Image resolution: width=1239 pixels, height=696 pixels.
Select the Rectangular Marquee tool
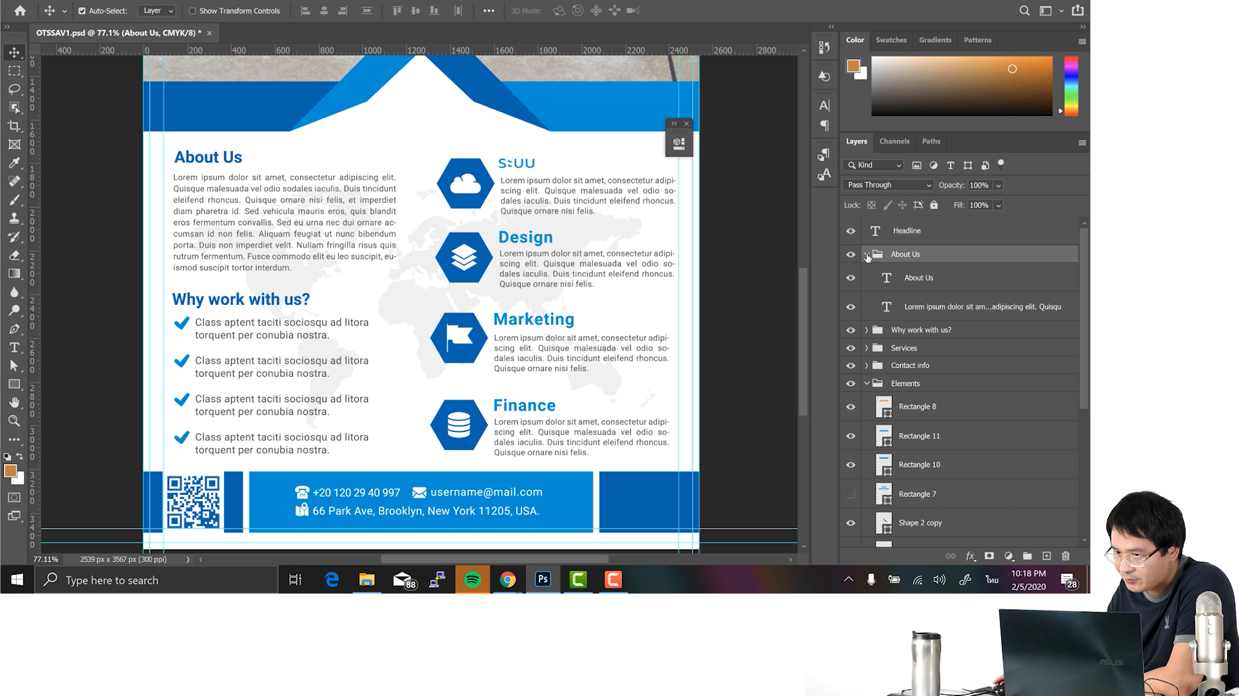point(14,71)
